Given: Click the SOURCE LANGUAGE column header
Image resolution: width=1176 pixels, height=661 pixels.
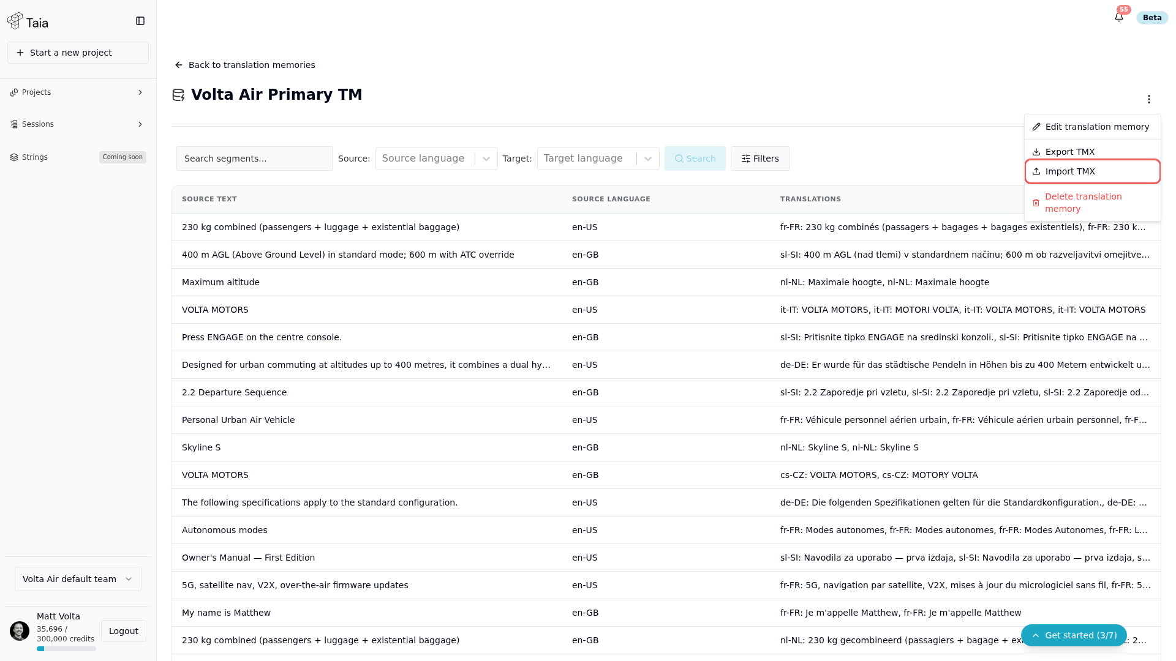Looking at the screenshot, I should [611, 200].
